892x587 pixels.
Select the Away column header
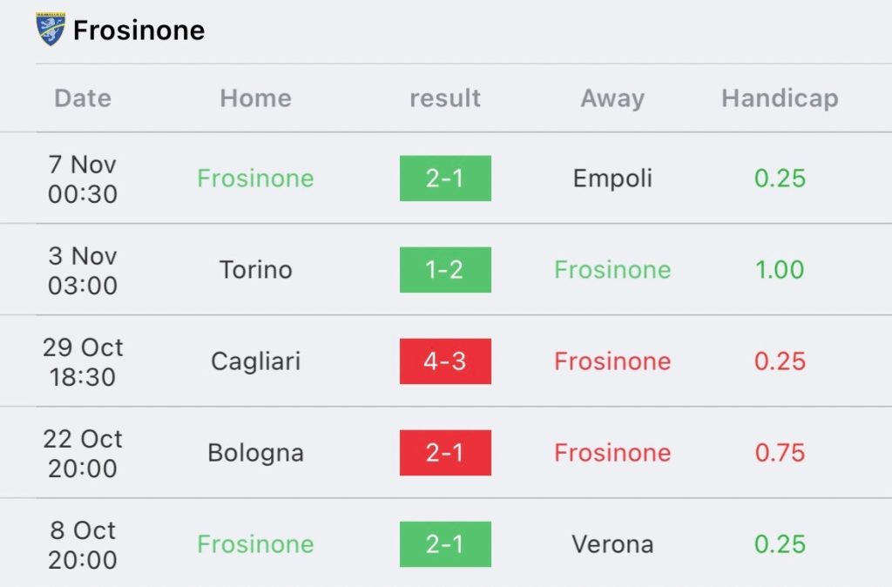[x=612, y=98]
